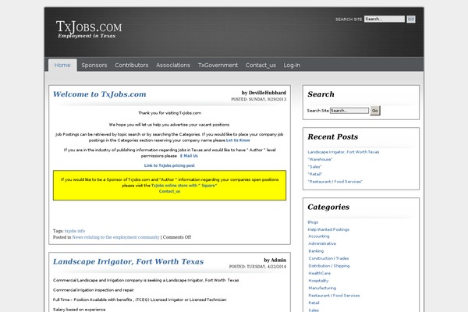Open the Retail category link
This screenshot has height=312, width=468.
314,303
